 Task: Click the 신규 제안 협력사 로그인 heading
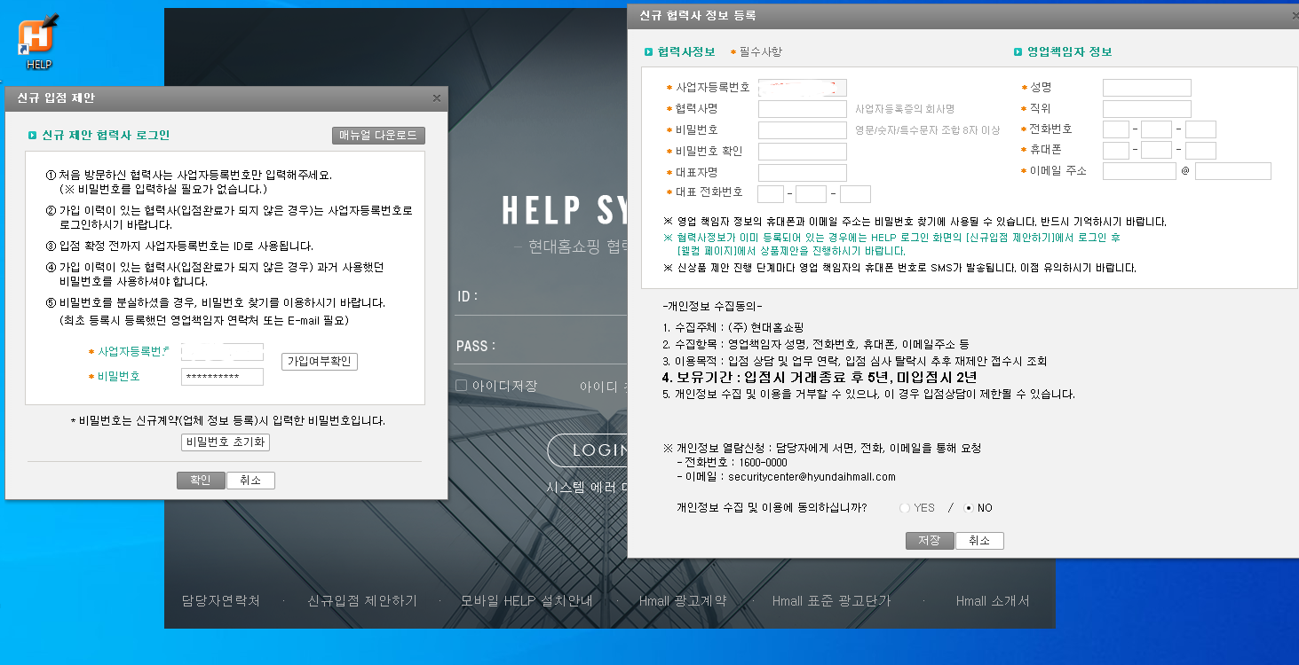coord(106,136)
